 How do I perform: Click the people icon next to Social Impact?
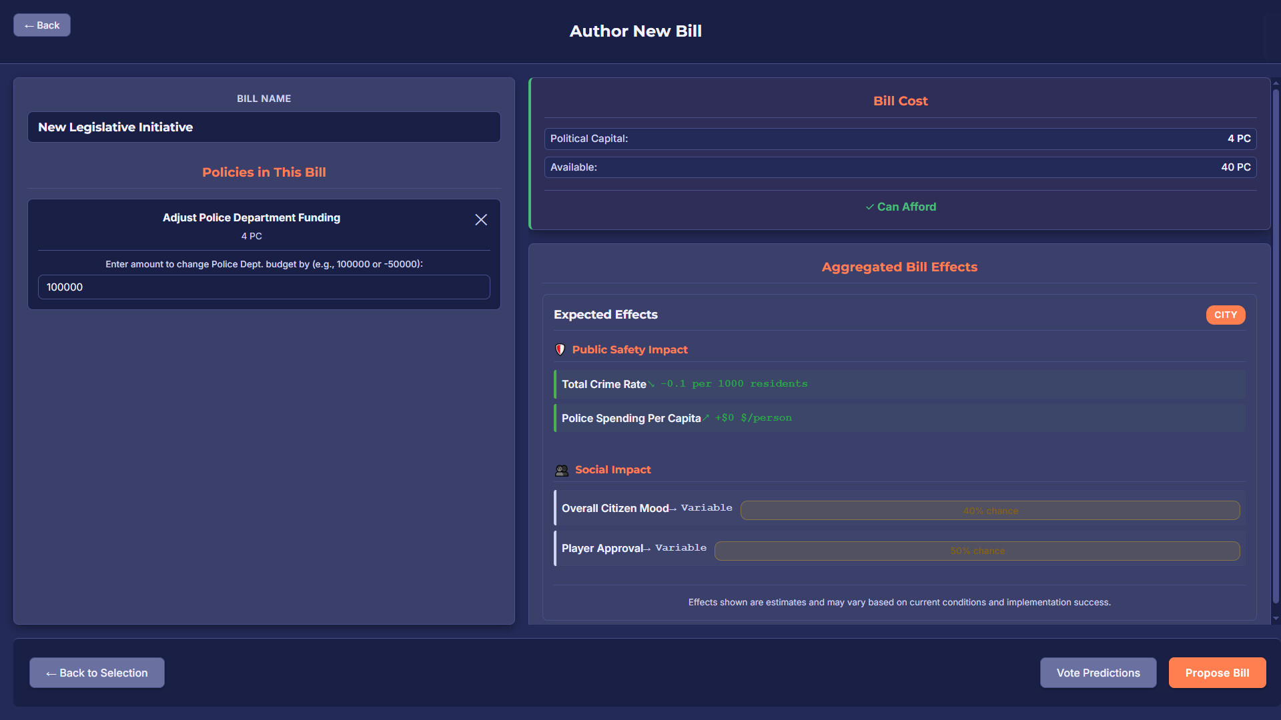(561, 469)
